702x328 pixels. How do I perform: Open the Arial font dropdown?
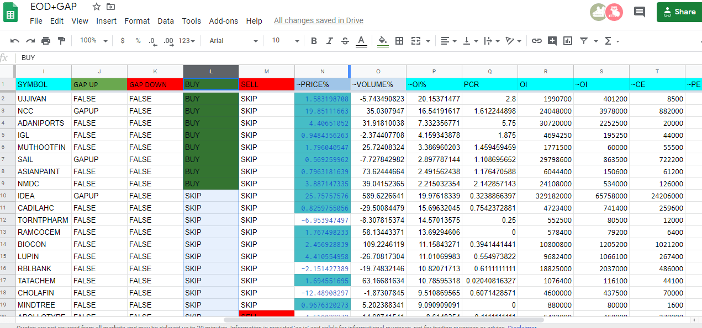click(x=233, y=41)
